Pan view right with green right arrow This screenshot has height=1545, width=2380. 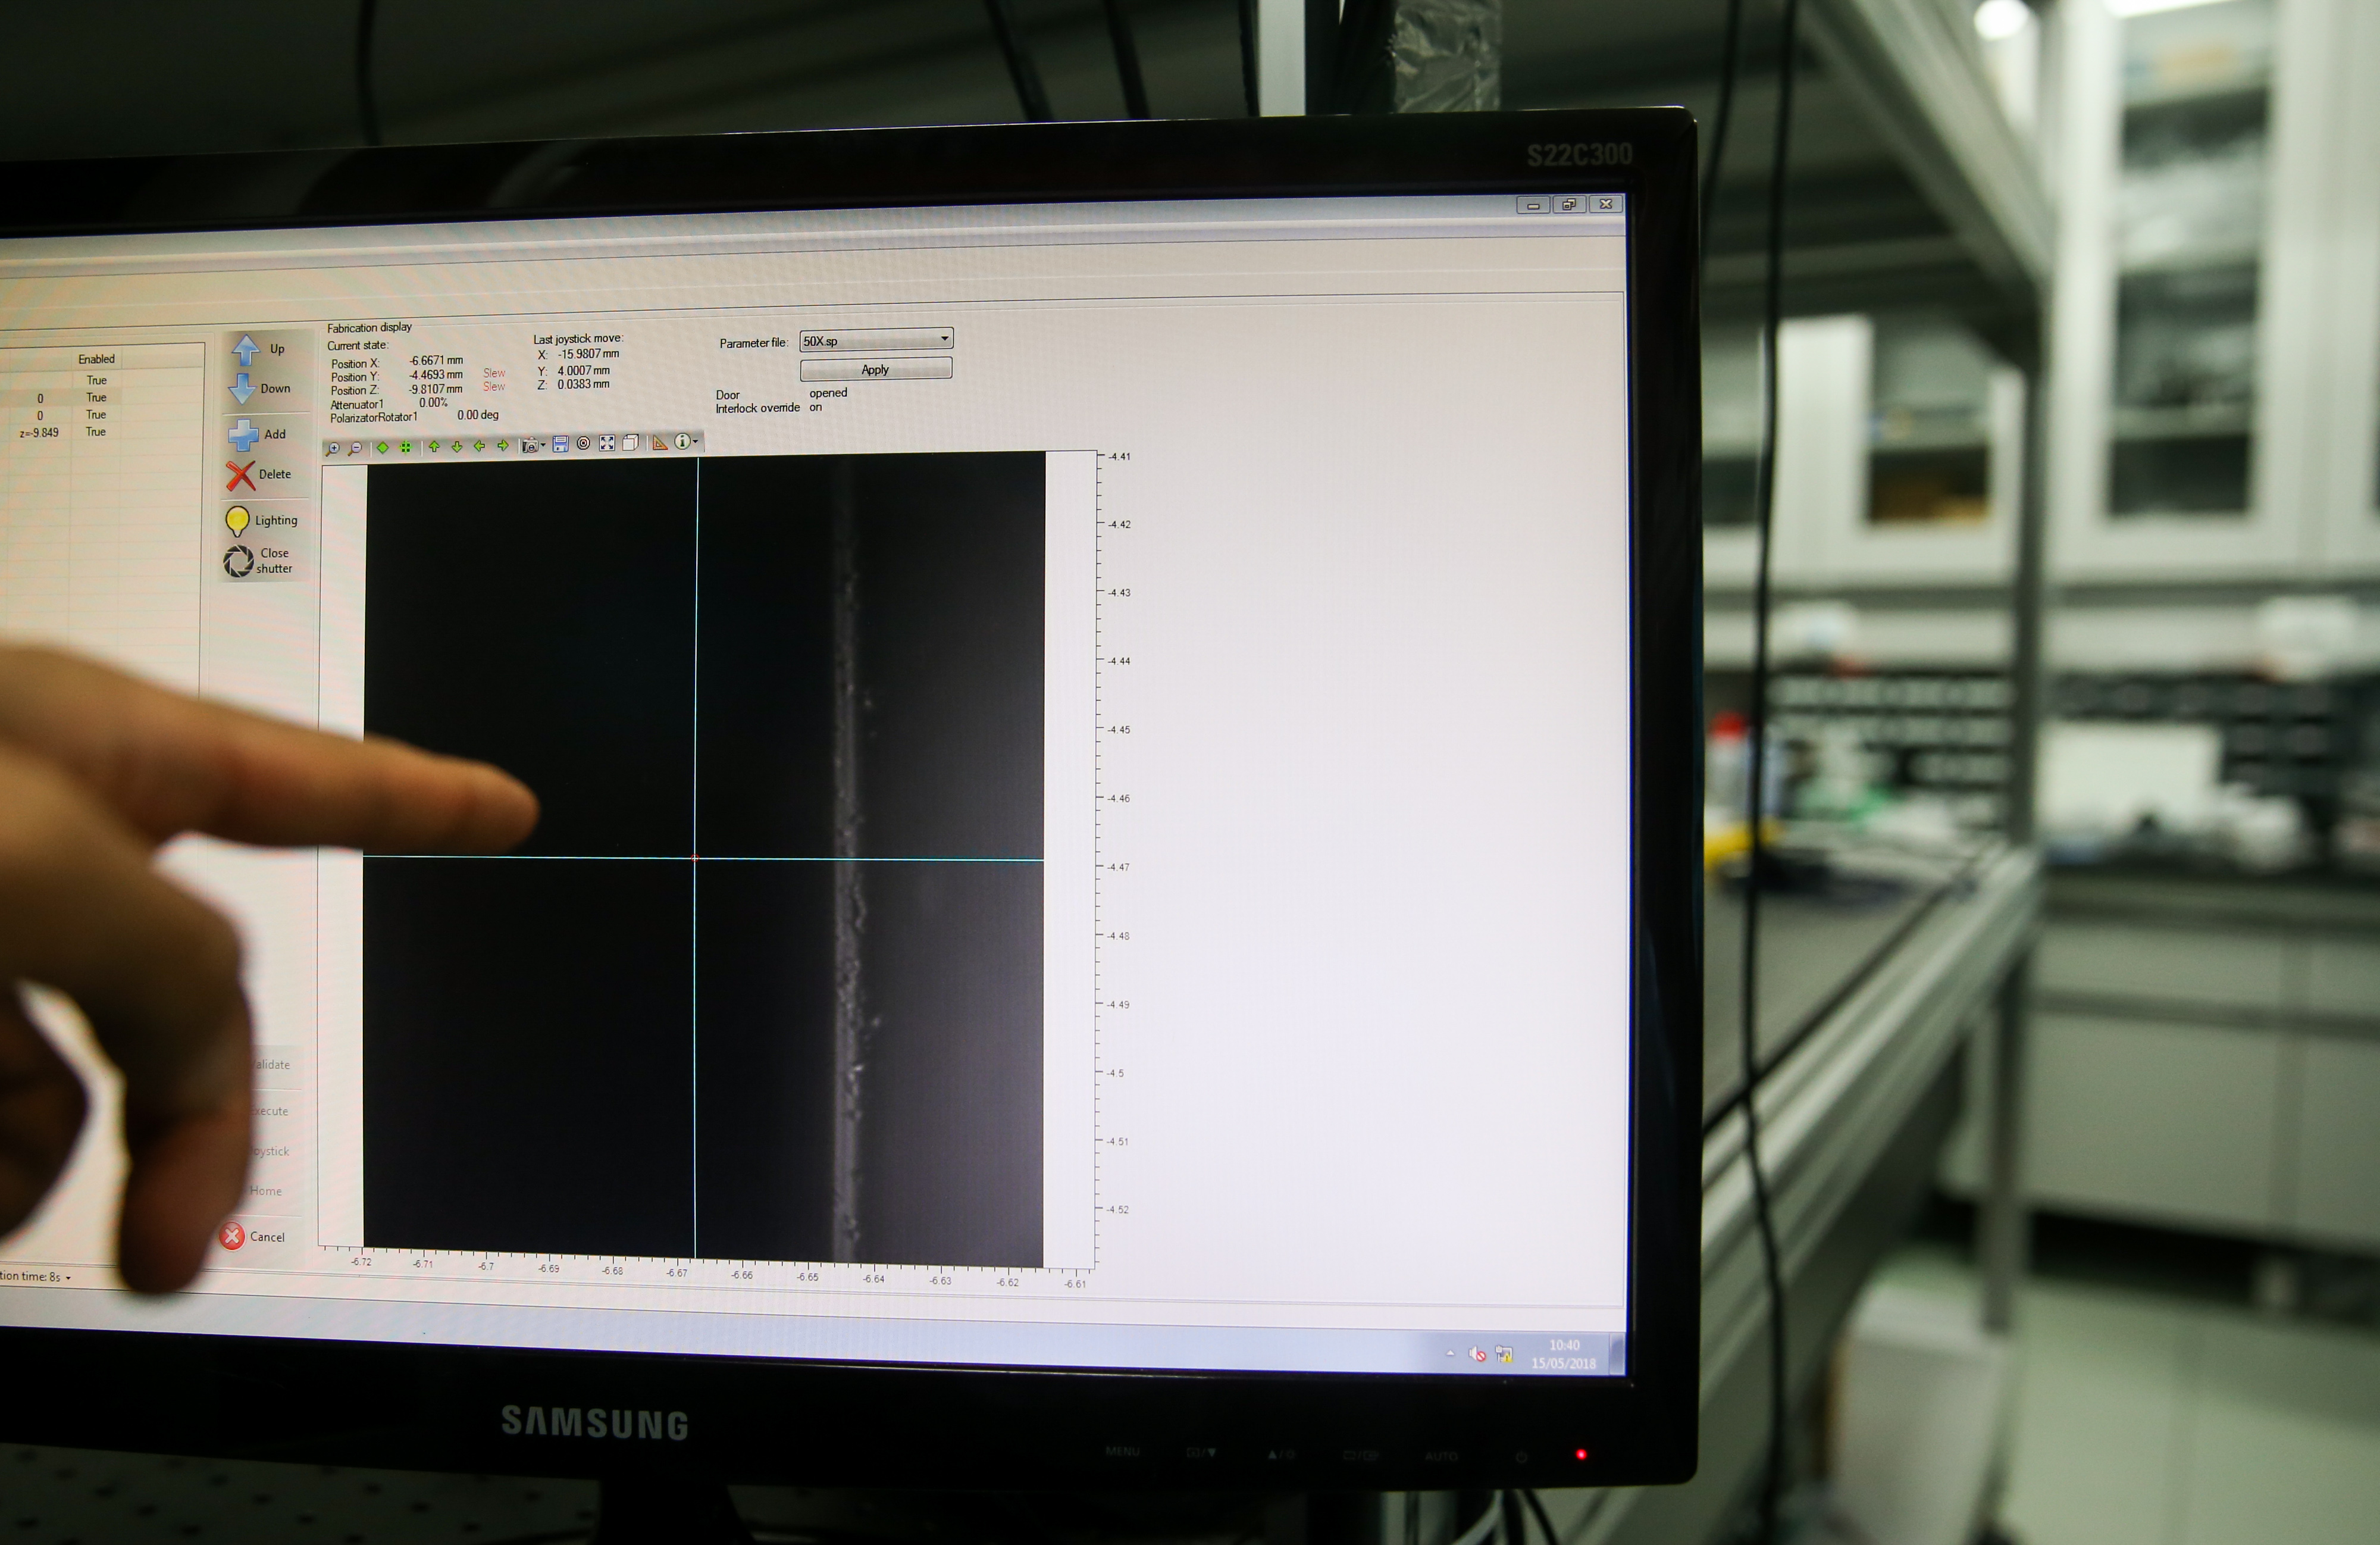[x=503, y=445]
